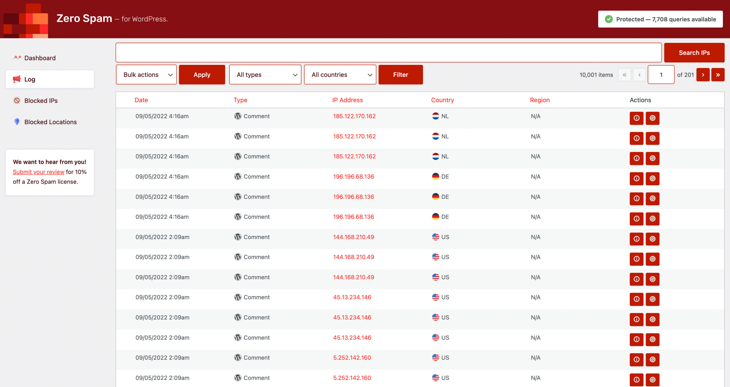
Task: Block IP in second 45.13.234.146 row
Action: (652, 319)
